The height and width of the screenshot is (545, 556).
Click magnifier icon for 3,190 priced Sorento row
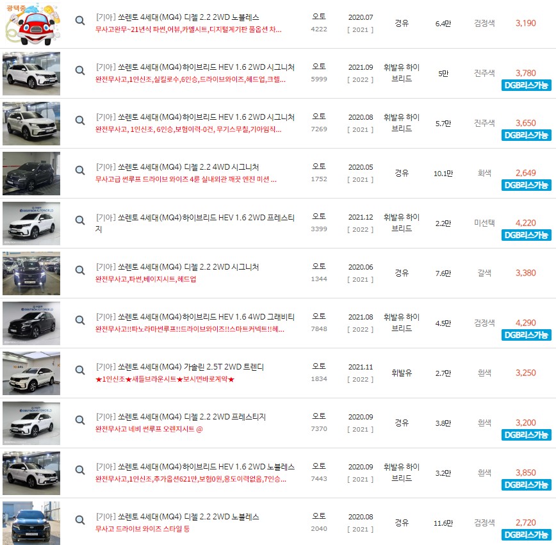pos(80,20)
